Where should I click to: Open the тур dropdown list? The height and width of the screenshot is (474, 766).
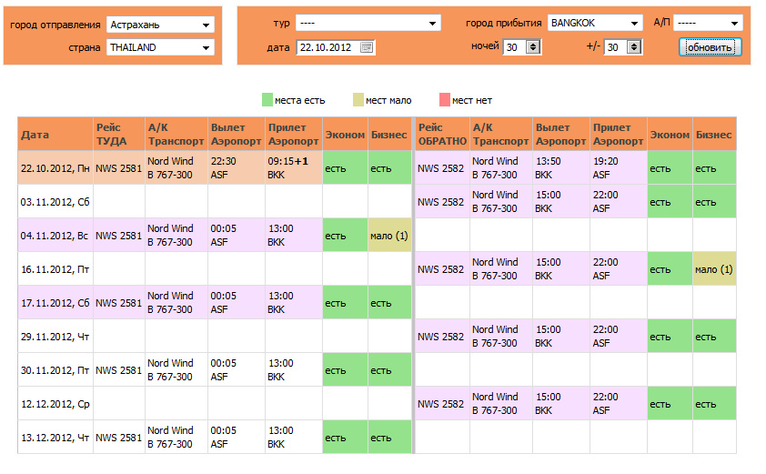click(433, 23)
